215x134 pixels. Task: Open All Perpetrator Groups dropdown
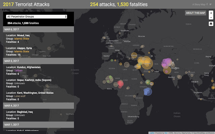pyautogui.click(x=37, y=16)
